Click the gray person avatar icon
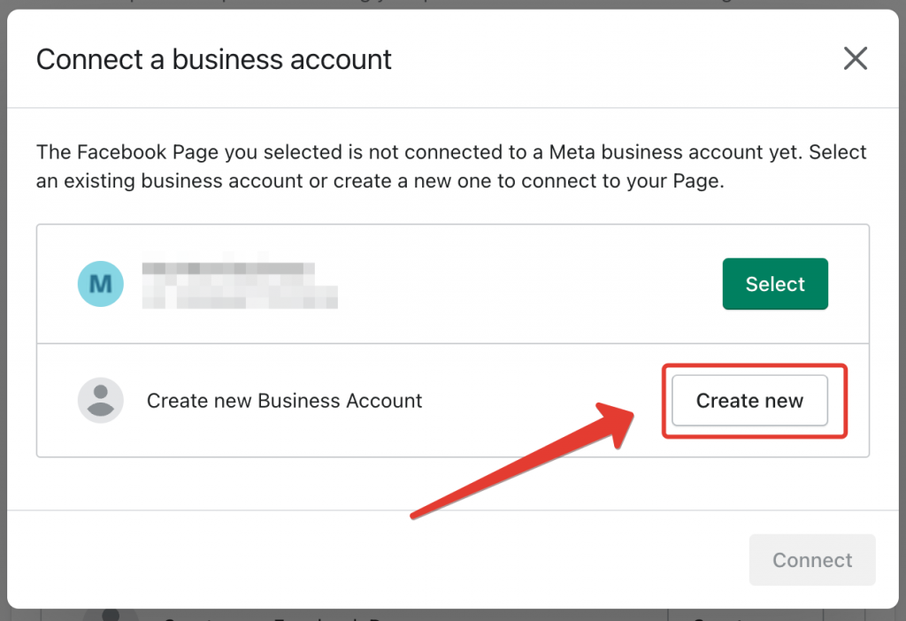906x621 pixels. click(x=101, y=401)
